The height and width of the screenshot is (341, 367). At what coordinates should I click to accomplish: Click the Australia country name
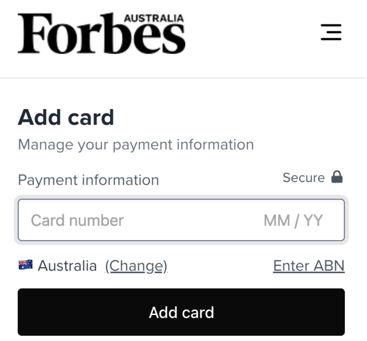pos(67,266)
